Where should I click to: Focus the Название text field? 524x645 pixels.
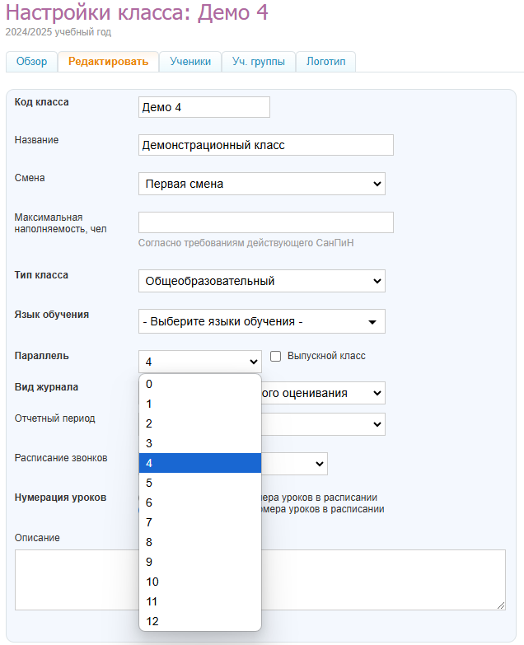tap(265, 145)
